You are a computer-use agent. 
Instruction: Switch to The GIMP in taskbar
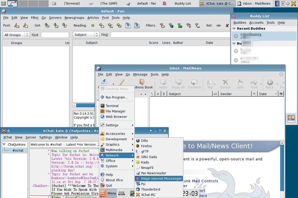[103, 3]
